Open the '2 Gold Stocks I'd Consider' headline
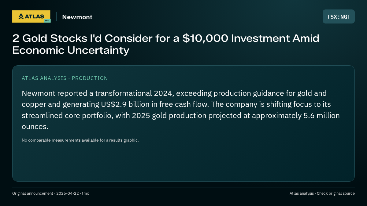The width and height of the screenshot is (367, 206). pyautogui.click(x=166, y=44)
